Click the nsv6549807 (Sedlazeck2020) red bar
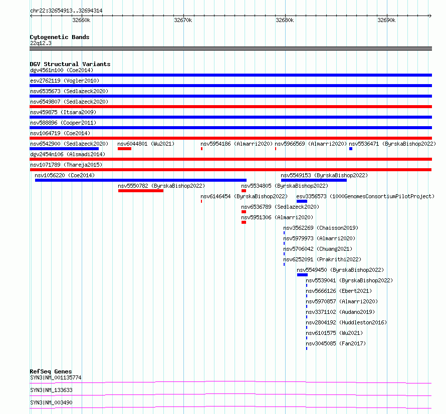The height and width of the screenshot is (414, 446). coord(231,107)
